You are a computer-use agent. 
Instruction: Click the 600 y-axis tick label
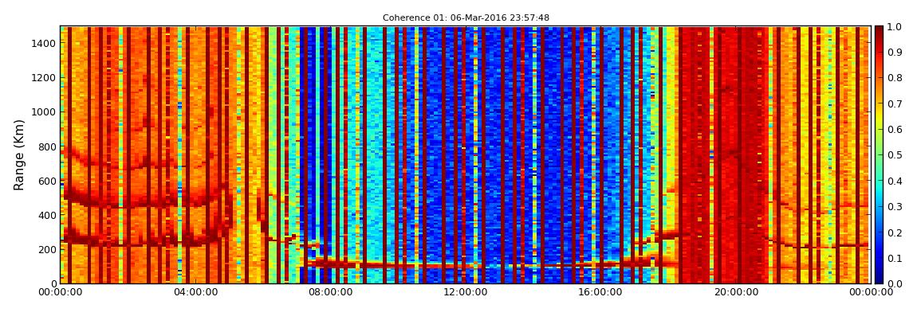click(49, 181)
